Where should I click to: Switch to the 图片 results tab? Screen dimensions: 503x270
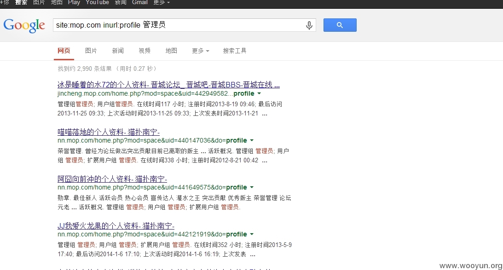(x=91, y=51)
